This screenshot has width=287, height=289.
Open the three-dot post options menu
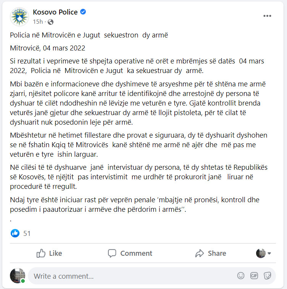click(267, 16)
